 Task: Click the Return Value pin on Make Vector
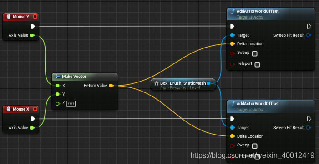click(111, 86)
